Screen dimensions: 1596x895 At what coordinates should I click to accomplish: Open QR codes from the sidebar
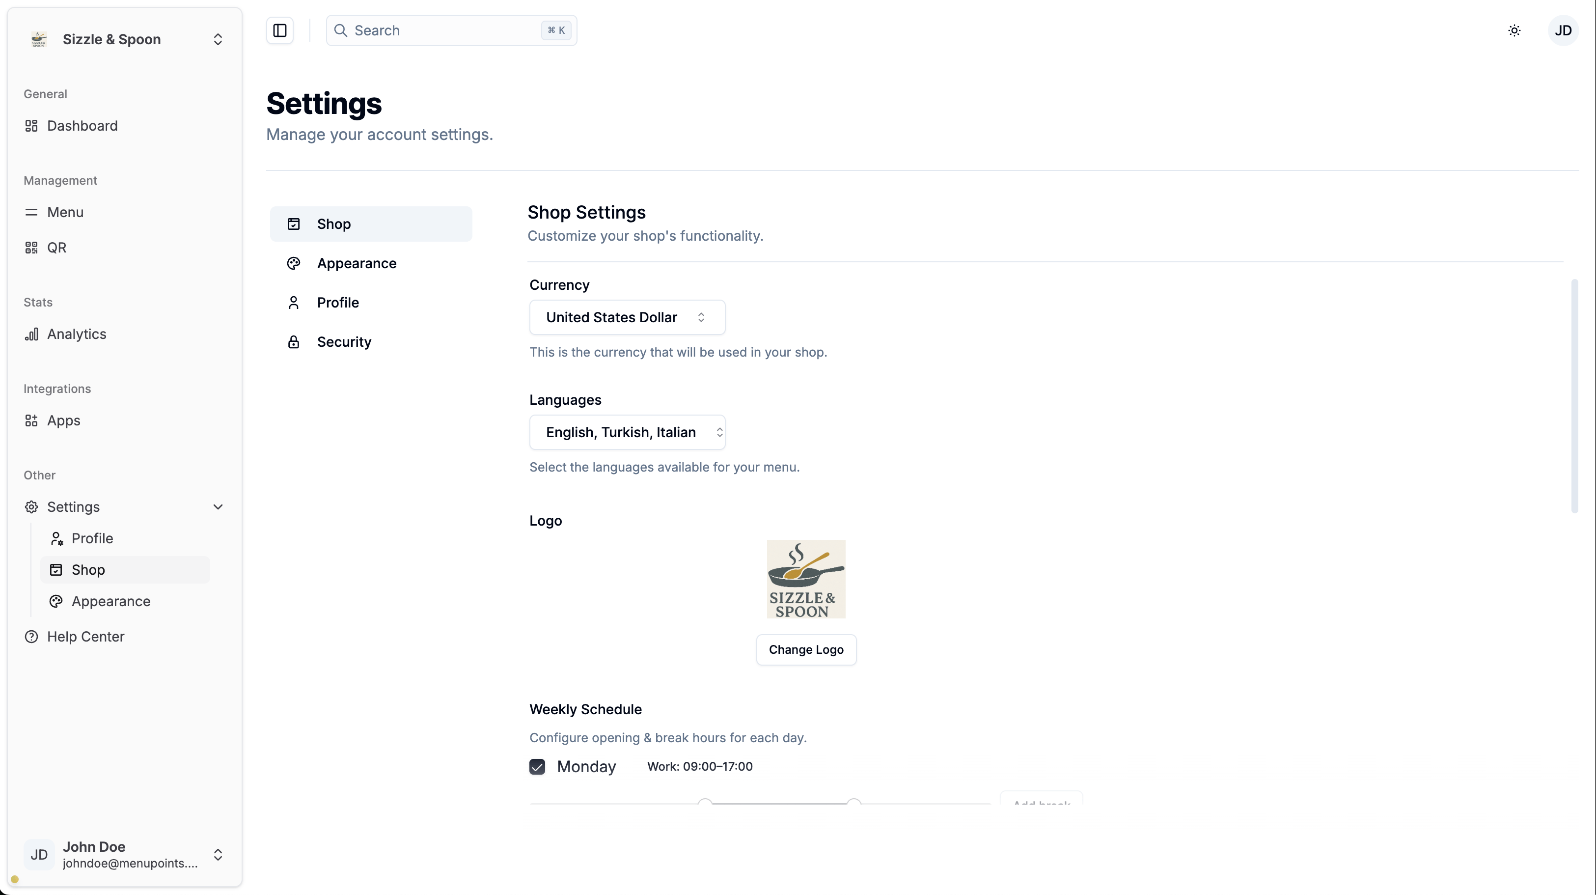pyautogui.click(x=56, y=247)
